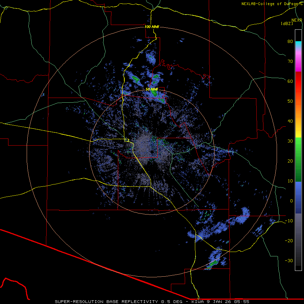Select the 60 value on the dBZ scale
The width and height of the screenshot is (304, 304).
click(290, 81)
